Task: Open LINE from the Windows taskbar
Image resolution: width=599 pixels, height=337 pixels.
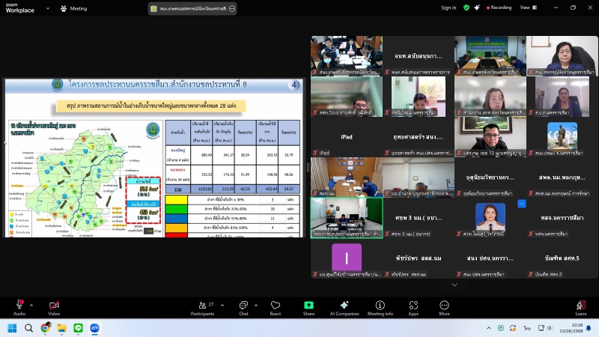Action: pyautogui.click(x=79, y=328)
